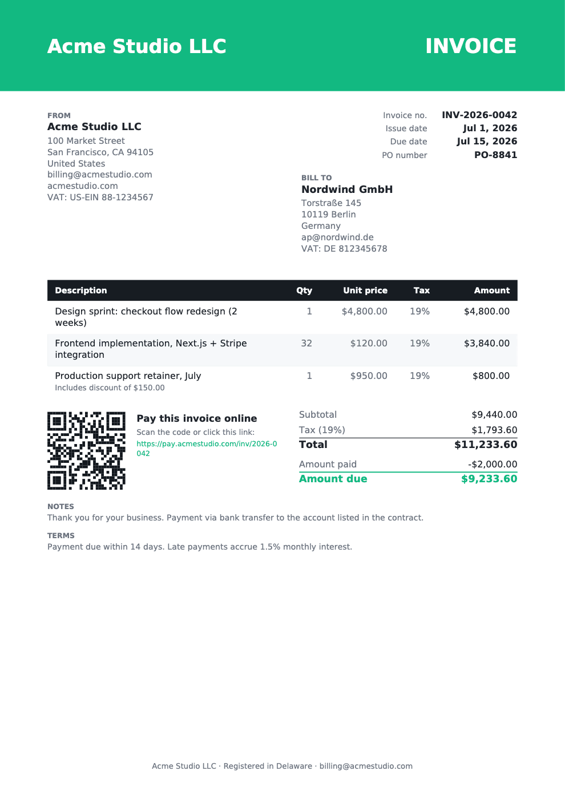Select the $120.00 unit price
This screenshot has width=565, height=799.
click(369, 344)
